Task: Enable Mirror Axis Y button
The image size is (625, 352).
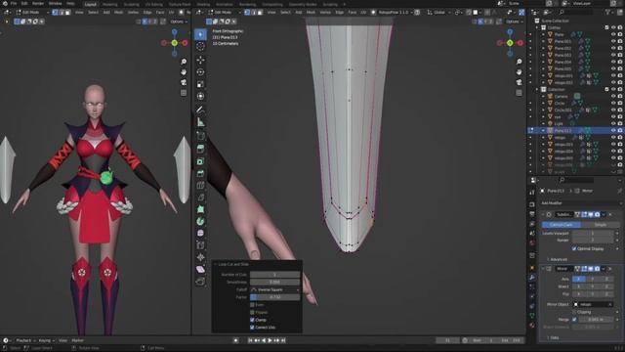Action: coord(593,279)
